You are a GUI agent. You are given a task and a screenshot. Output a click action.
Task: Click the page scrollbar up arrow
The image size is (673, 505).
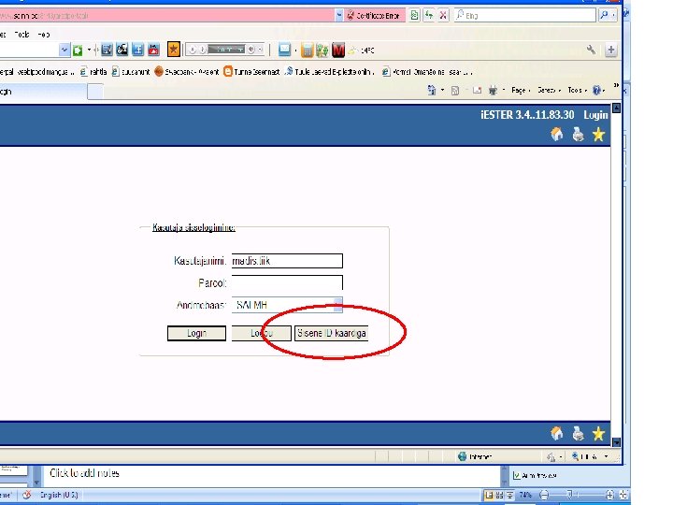coord(616,108)
